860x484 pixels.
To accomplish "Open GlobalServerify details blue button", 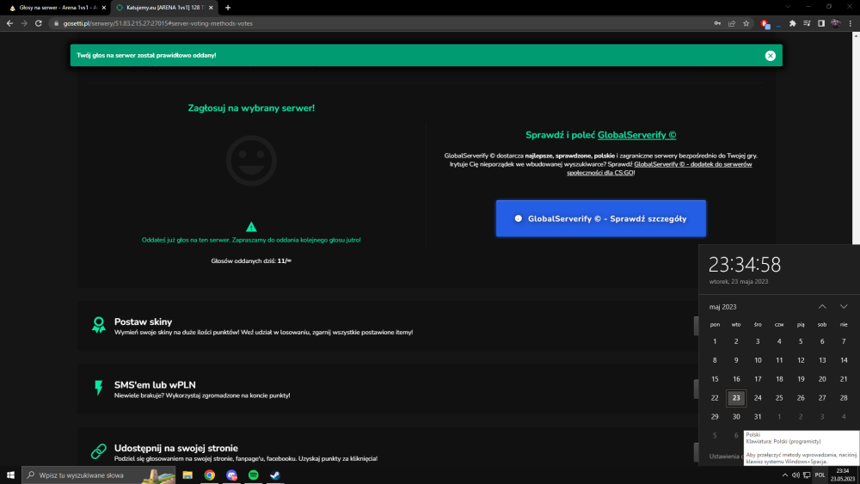I will [600, 218].
